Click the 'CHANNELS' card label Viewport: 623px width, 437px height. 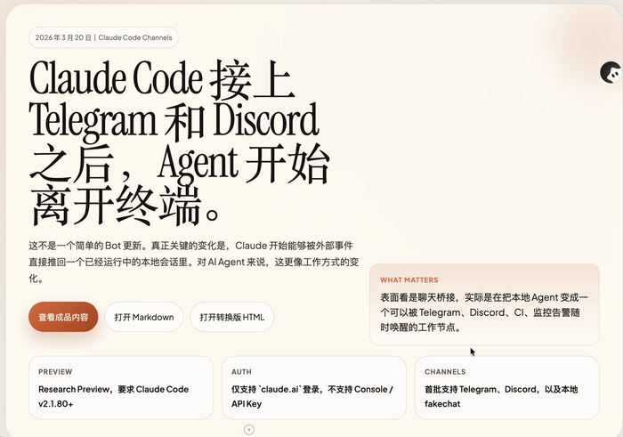(x=445, y=372)
